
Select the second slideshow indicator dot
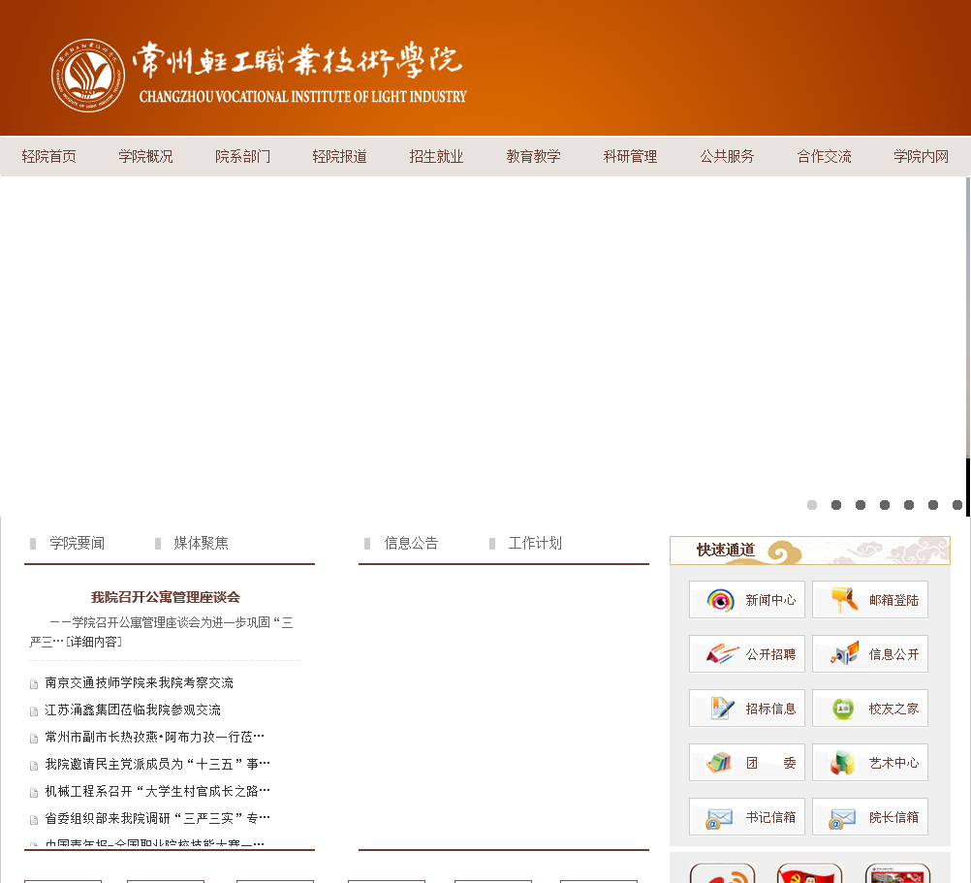[x=836, y=505]
